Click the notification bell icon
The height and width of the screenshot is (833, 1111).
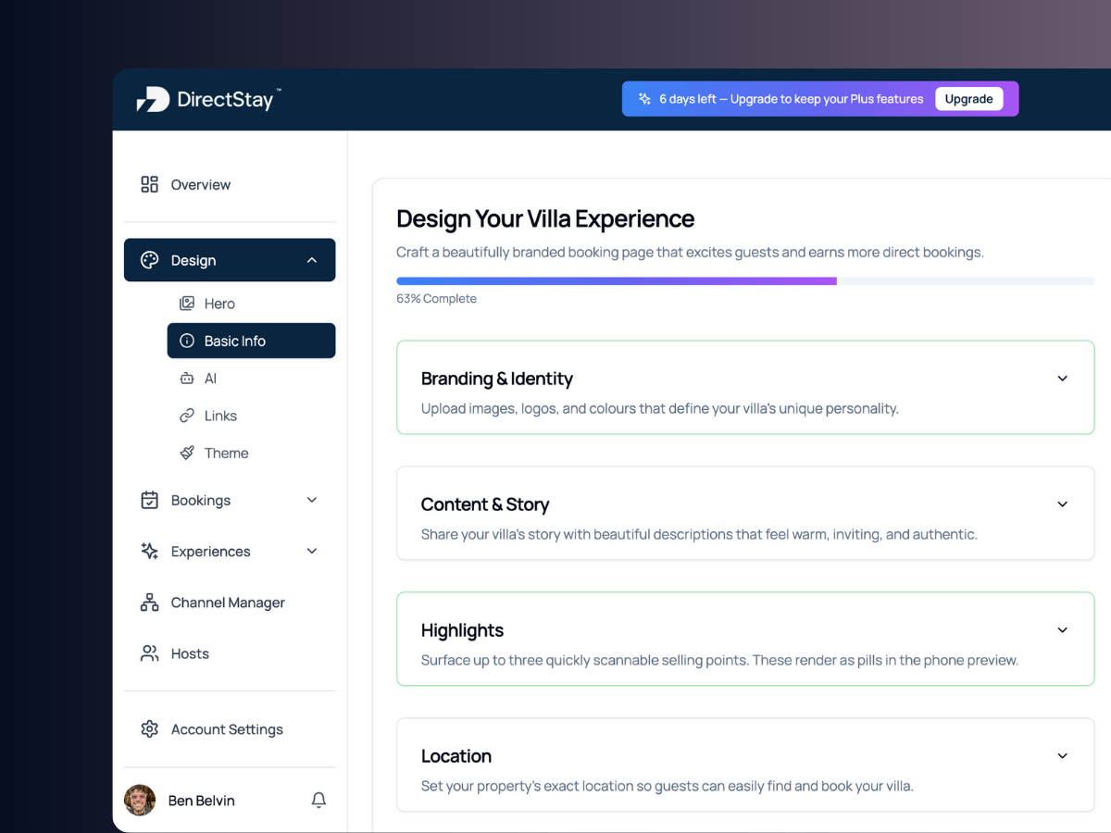tap(318, 800)
